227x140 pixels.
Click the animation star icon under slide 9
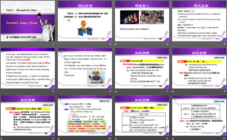pyautogui.click(x=1, y=139)
